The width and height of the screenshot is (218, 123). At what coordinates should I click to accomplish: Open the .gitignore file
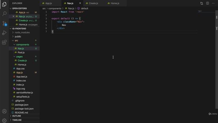tap(24, 101)
